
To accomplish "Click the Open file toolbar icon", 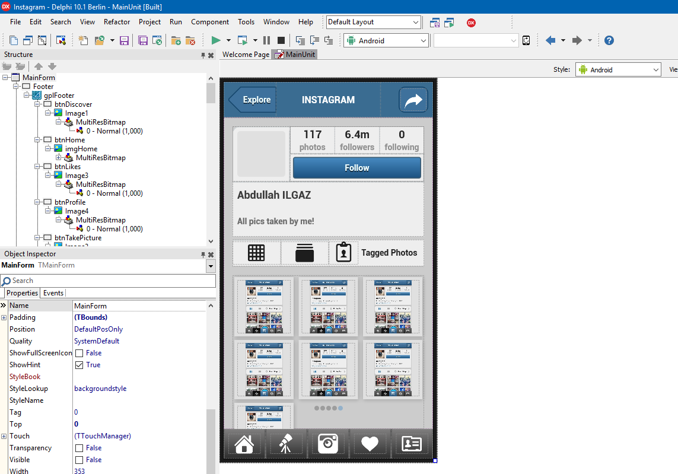I will click(x=100, y=41).
